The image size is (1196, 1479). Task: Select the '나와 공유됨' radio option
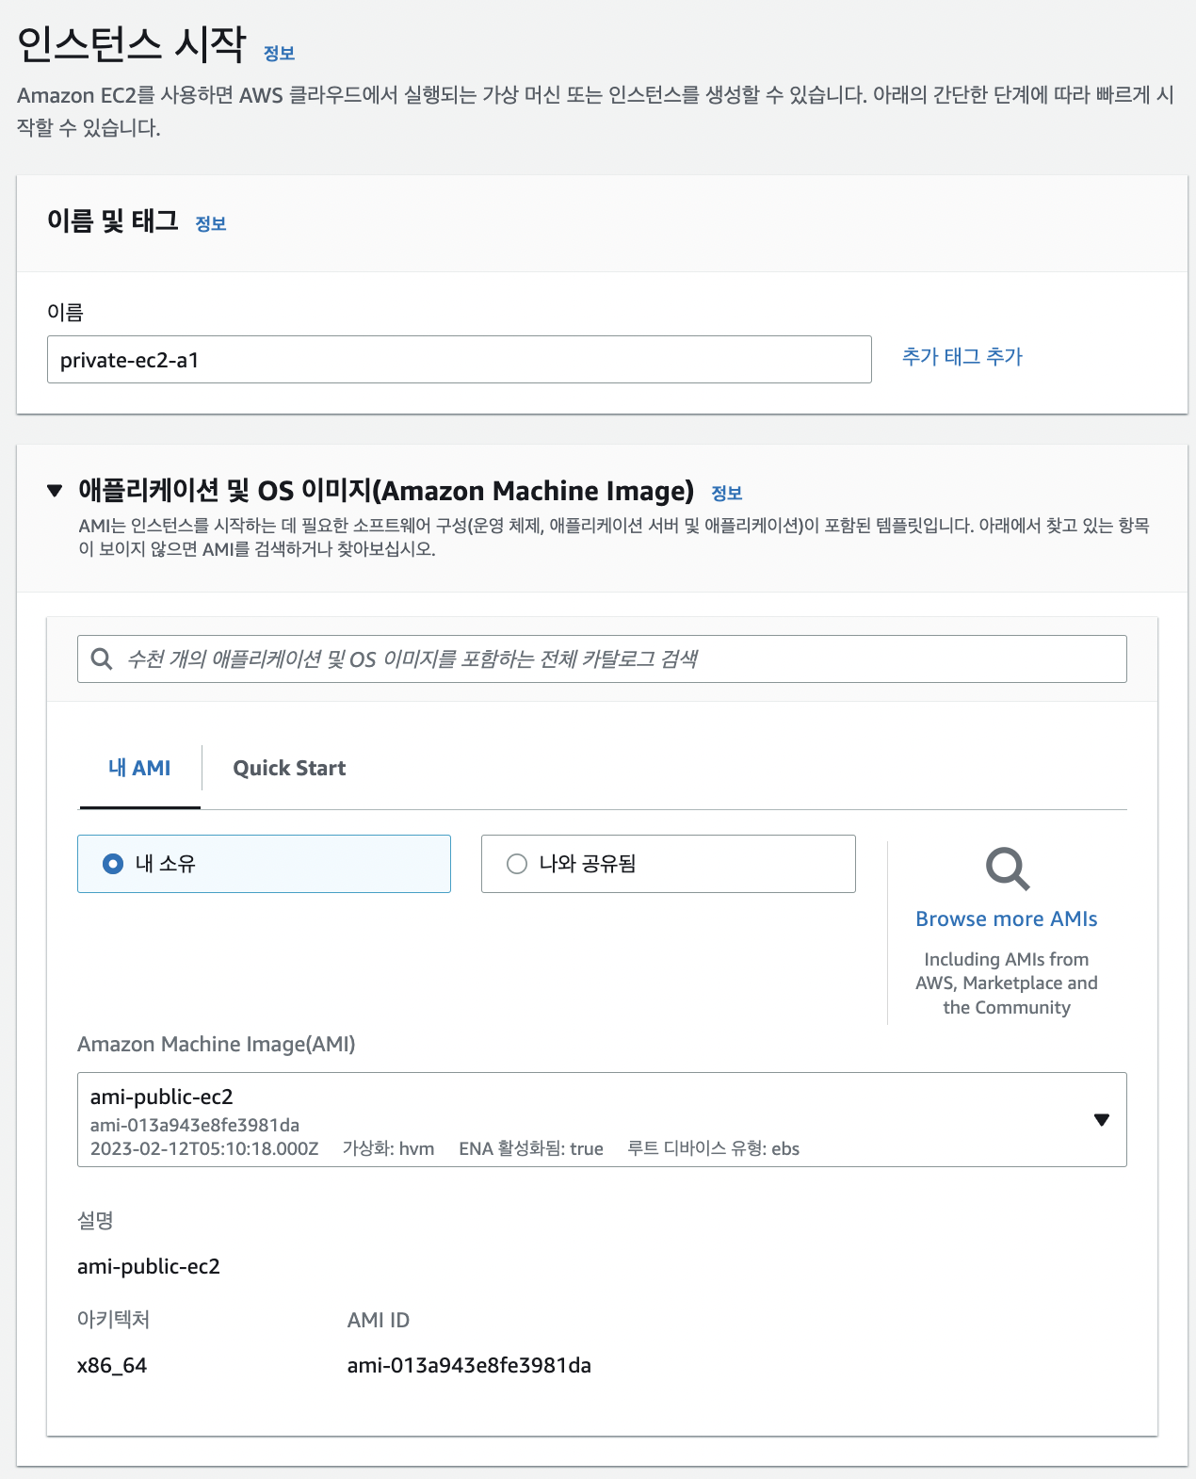tap(668, 864)
